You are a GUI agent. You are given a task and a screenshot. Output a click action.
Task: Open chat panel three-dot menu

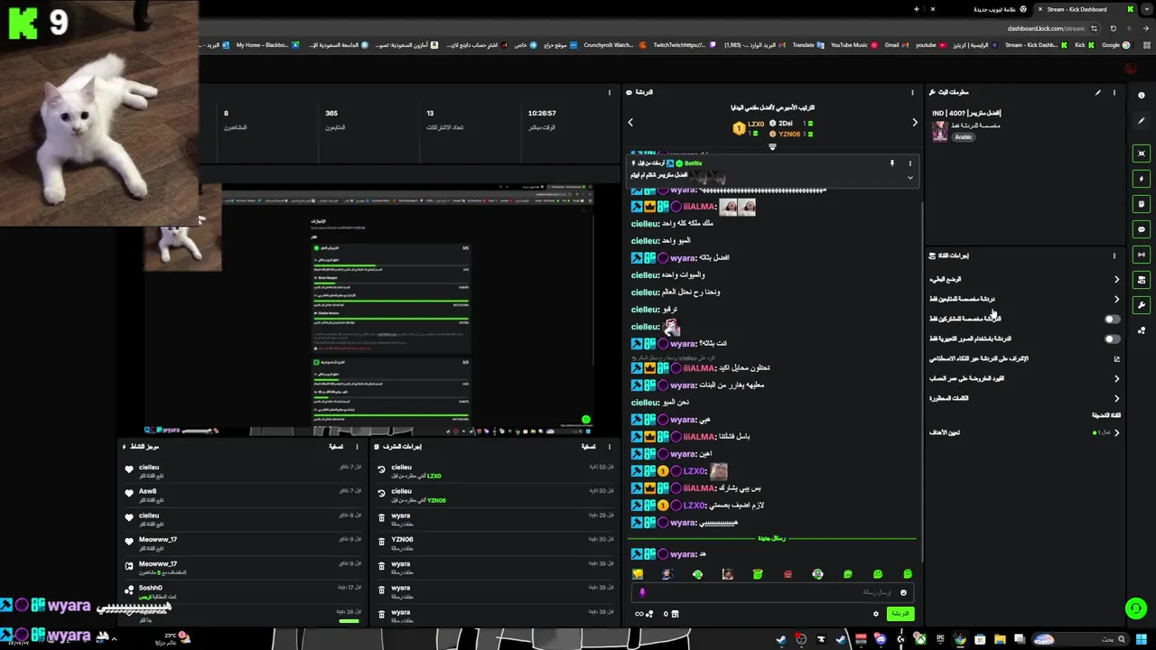coord(912,92)
